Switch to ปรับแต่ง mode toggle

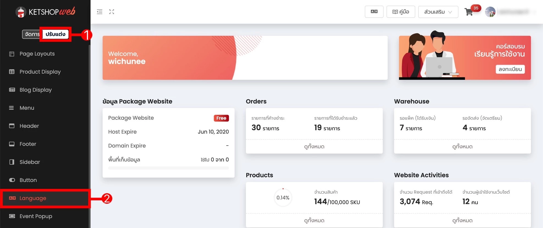click(56, 34)
